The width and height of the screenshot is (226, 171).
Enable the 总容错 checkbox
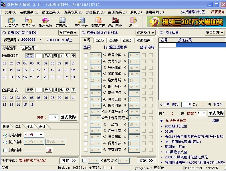pos(84,161)
